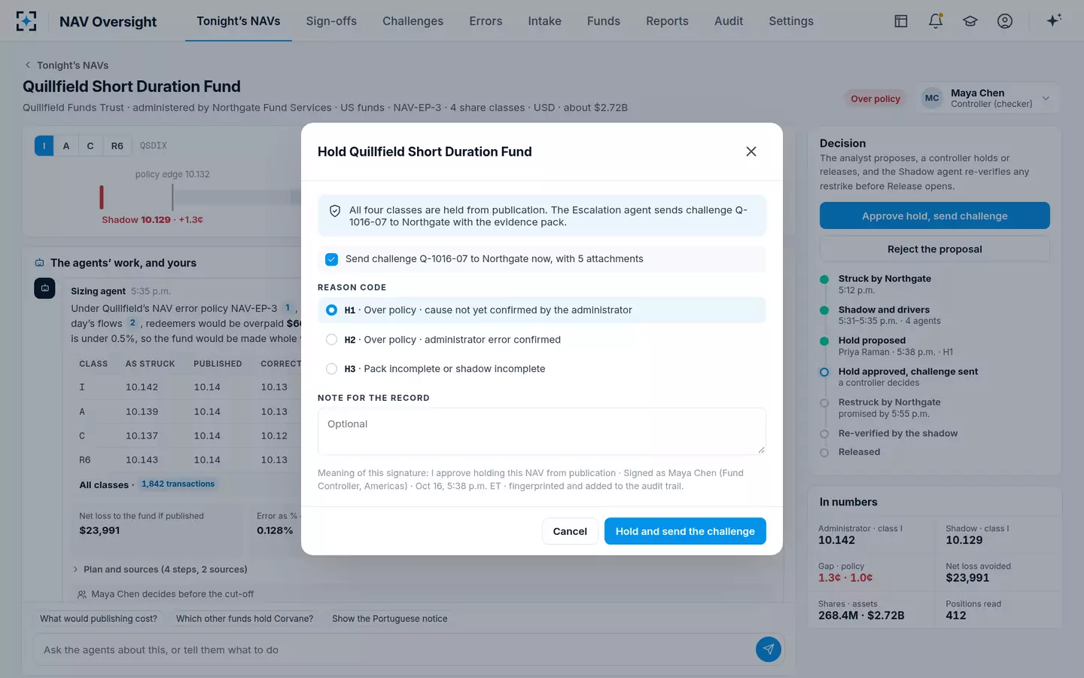Expand Plan and sources section
The width and height of the screenshot is (1084, 678).
click(x=160, y=570)
